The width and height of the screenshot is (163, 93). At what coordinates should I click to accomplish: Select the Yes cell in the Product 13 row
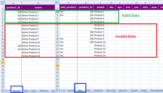pos(68,52)
